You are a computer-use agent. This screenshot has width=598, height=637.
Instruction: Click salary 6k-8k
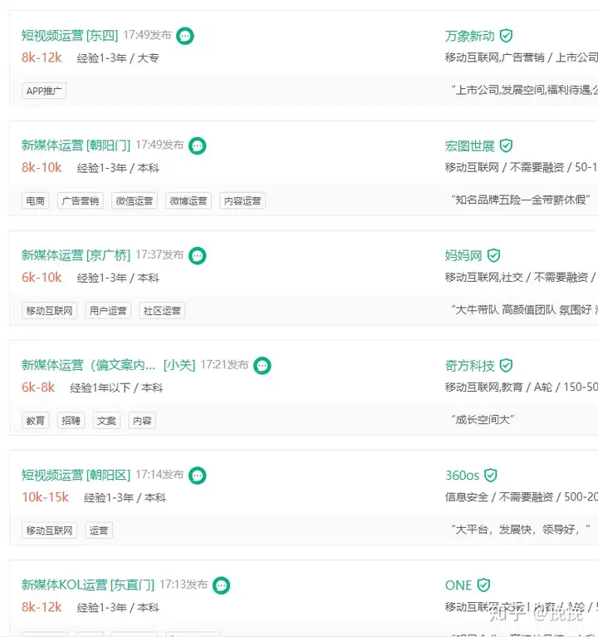click(38, 388)
